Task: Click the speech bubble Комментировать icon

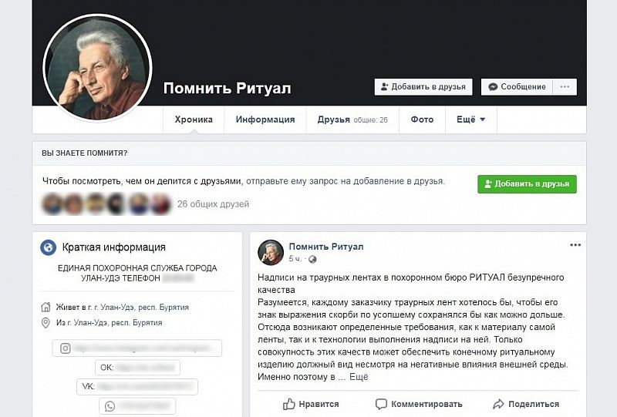Action: point(381,404)
